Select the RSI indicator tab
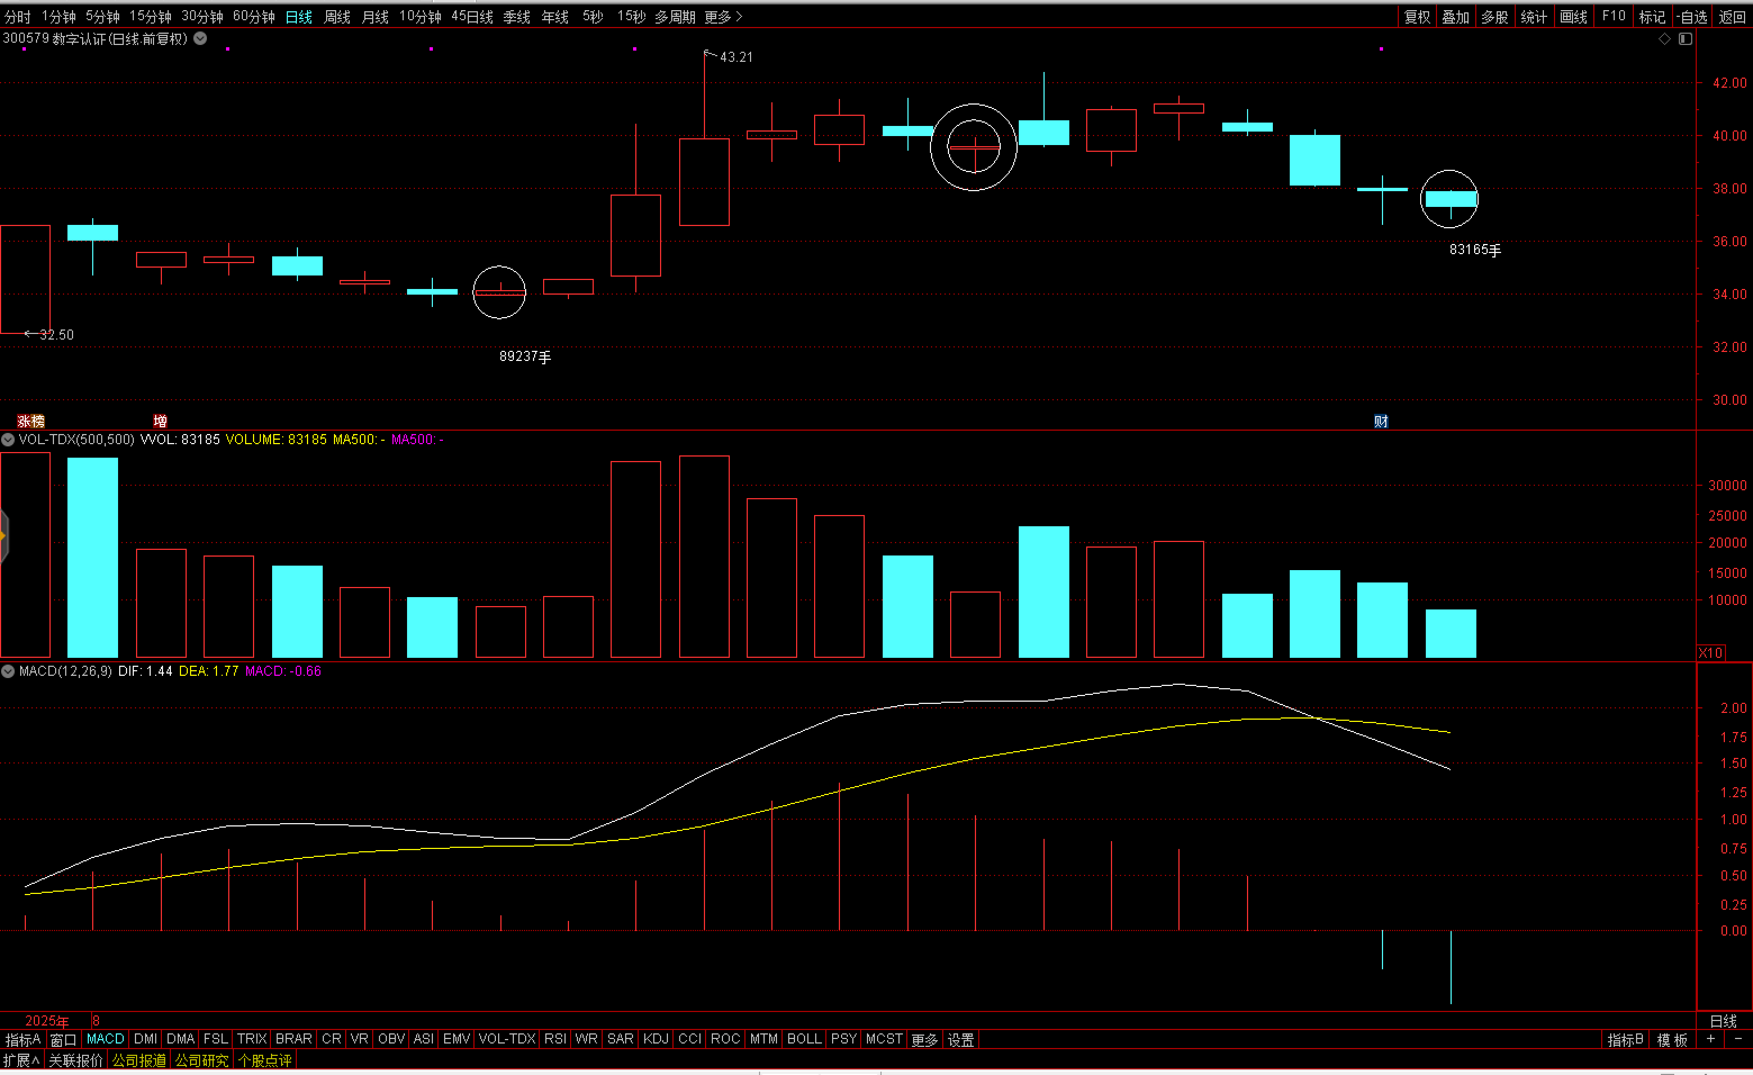The height and width of the screenshot is (1075, 1753). tap(555, 1040)
